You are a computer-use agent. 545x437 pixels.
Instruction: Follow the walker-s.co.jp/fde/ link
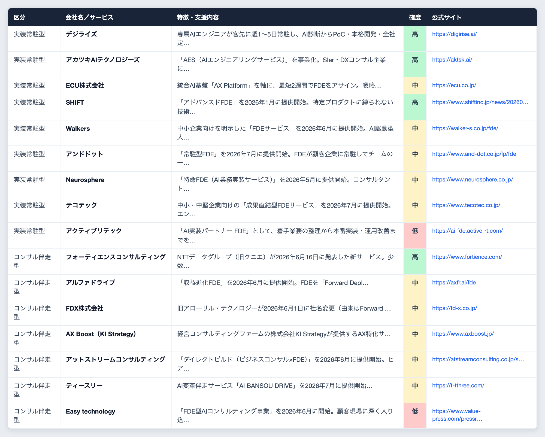point(465,128)
